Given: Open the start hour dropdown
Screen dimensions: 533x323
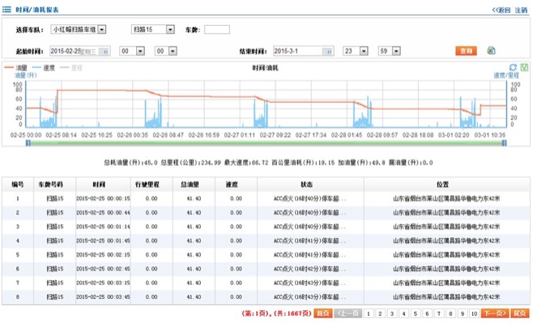Looking at the screenshot, I should point(140,51).
